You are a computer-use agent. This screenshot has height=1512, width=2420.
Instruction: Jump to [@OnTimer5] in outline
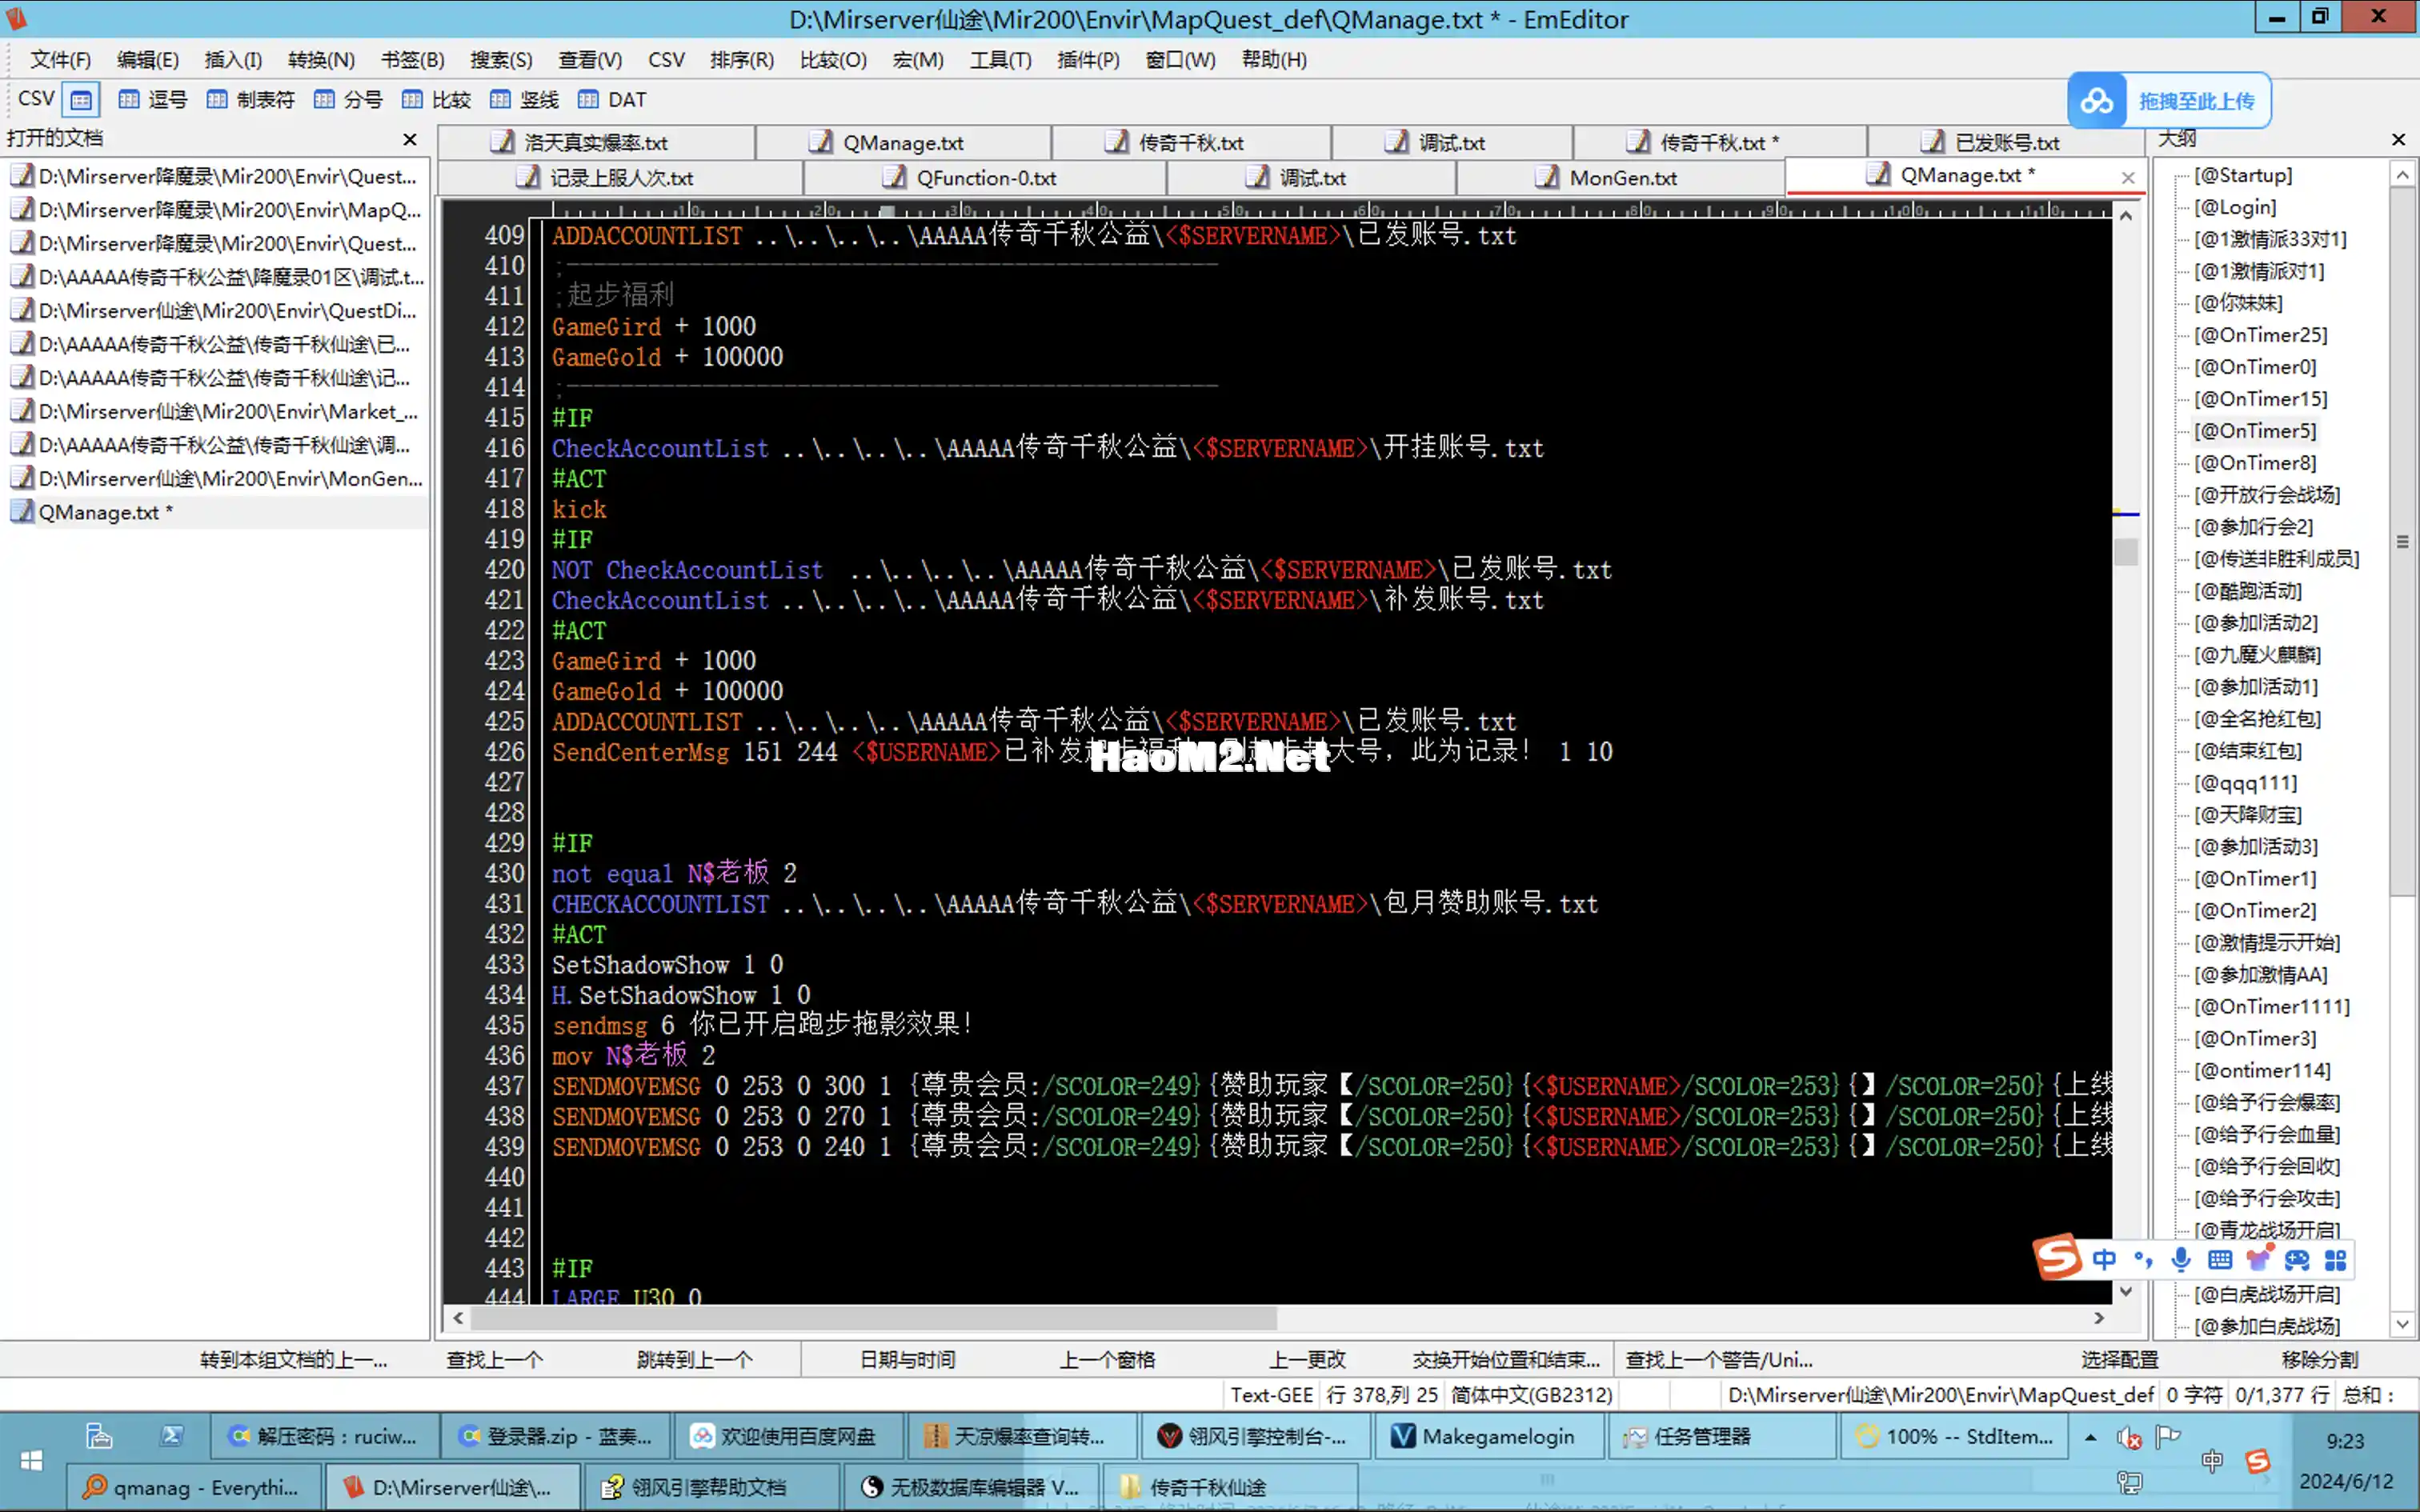(x=2255, y=431)
